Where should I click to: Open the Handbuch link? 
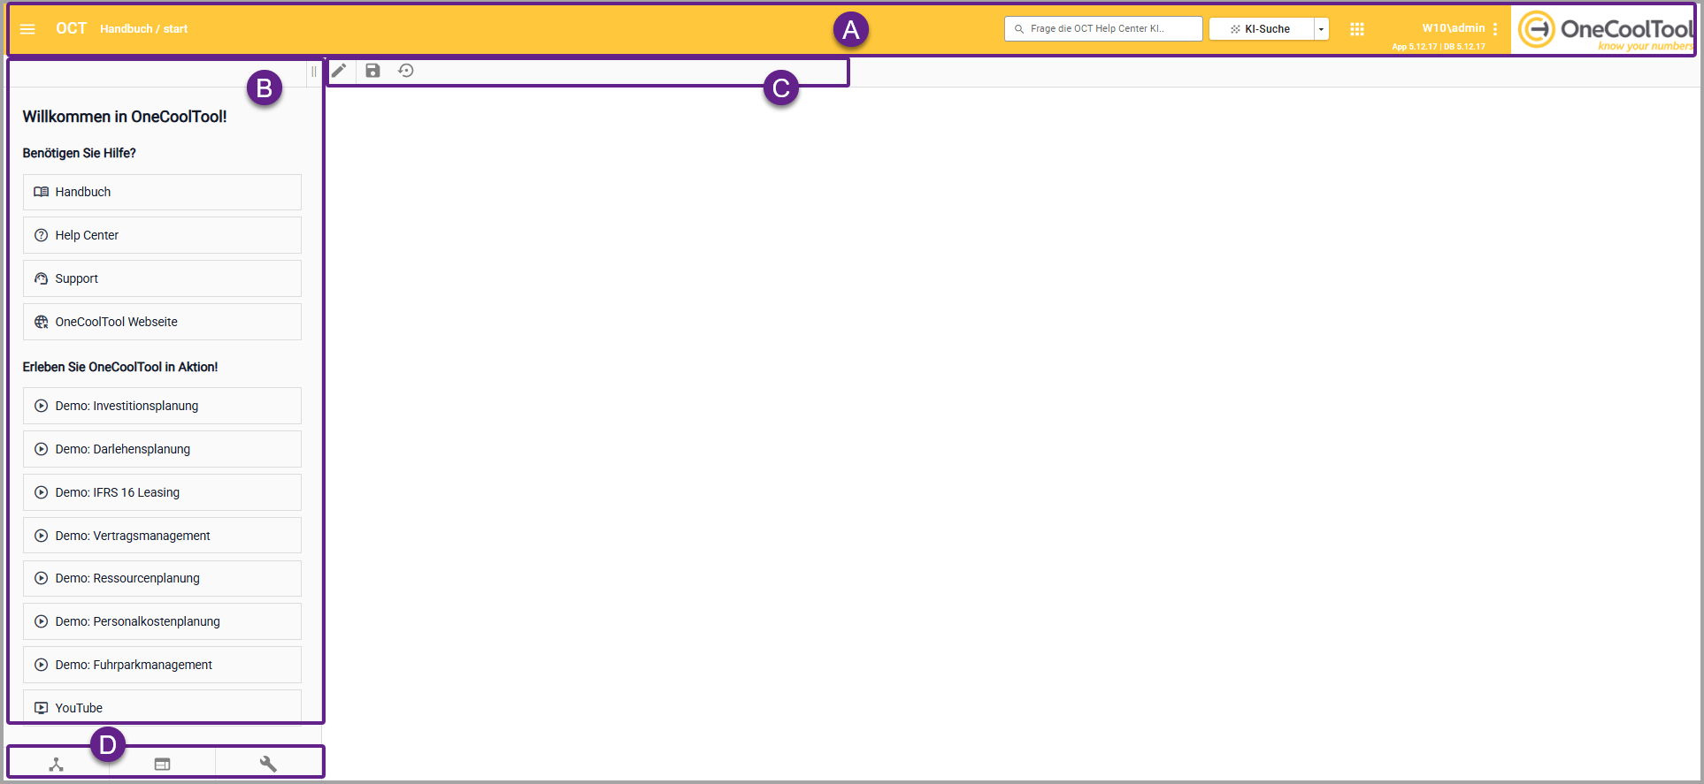162,192
